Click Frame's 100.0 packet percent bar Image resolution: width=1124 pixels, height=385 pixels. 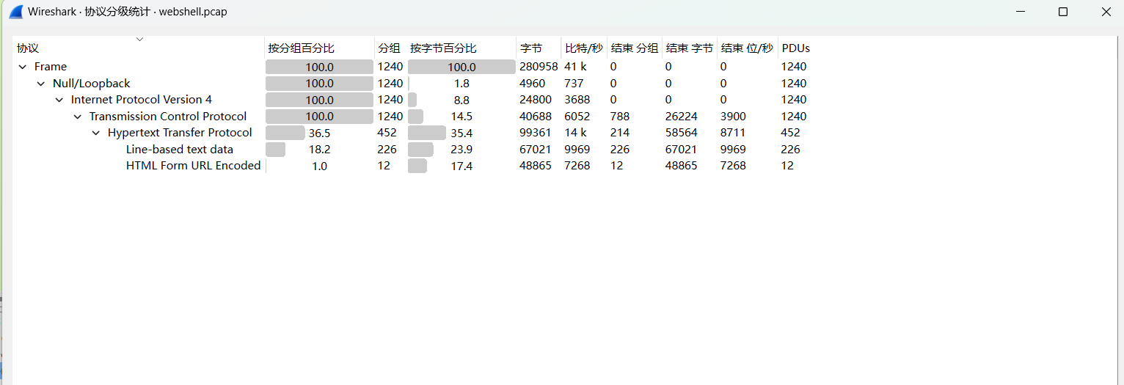point(319,67)
